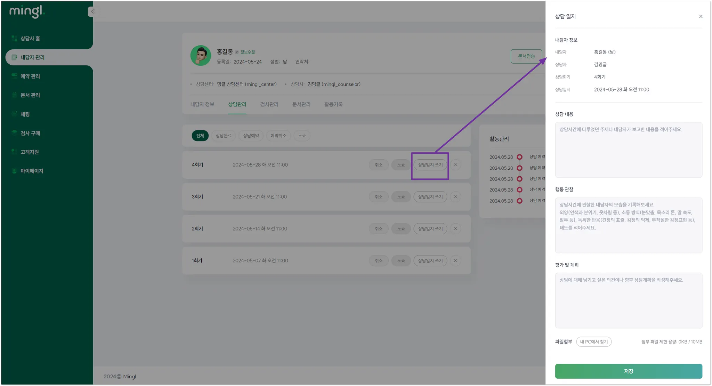Select the 예약취소 filter chip
Screen dimensions: 712x386
click(278, 136)
